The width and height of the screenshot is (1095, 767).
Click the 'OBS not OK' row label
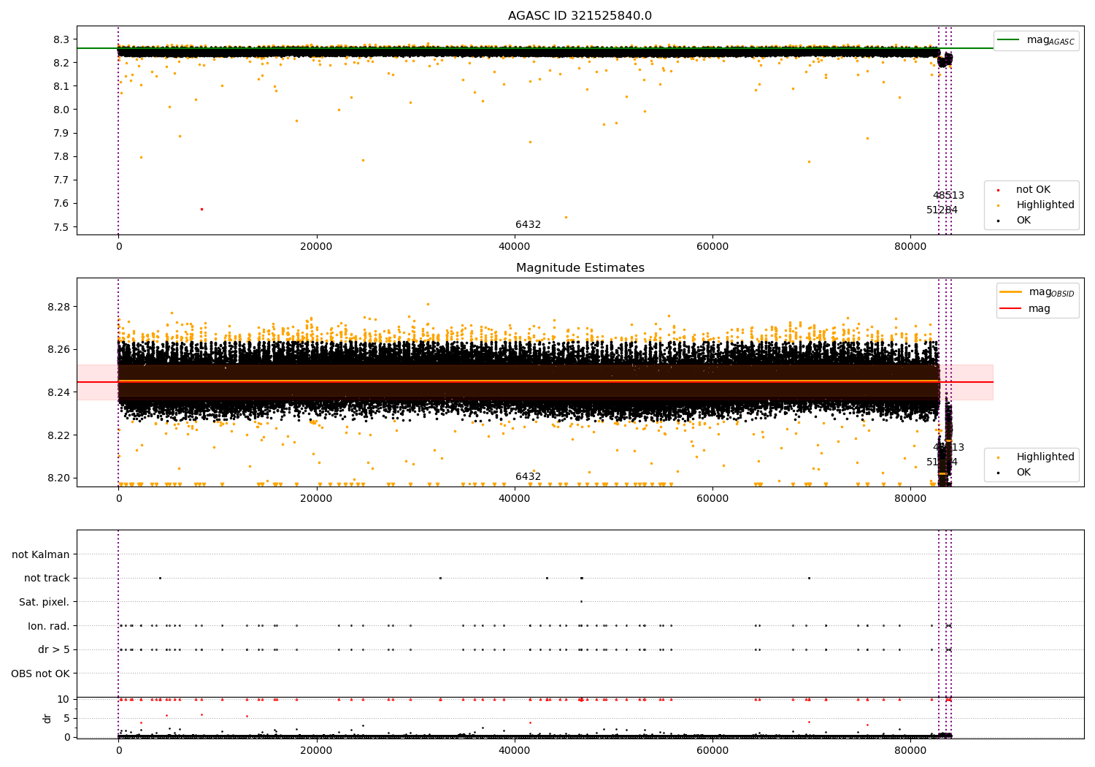[40, 673]
